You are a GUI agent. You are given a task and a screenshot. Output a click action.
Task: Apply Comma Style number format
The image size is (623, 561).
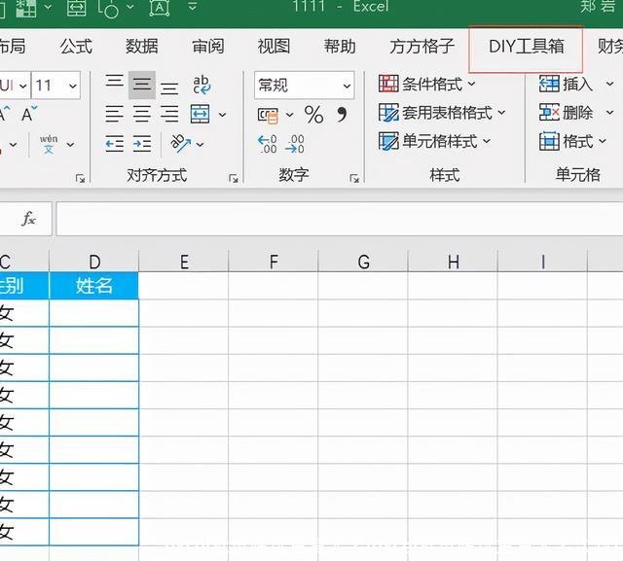click(341, 115)
